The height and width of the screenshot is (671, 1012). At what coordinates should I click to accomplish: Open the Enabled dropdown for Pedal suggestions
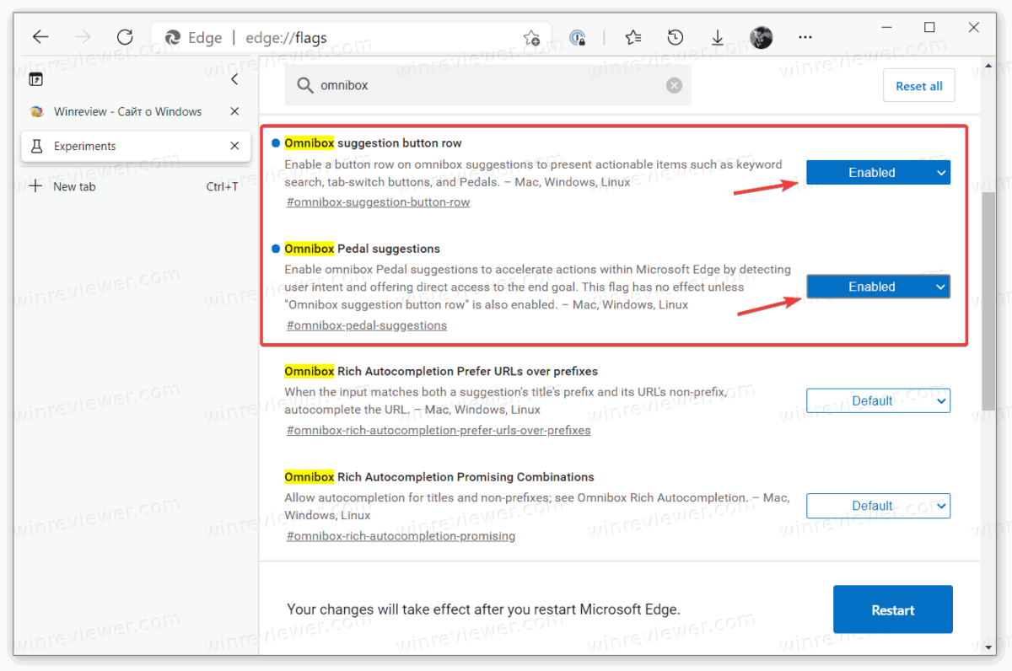(878, 286)
